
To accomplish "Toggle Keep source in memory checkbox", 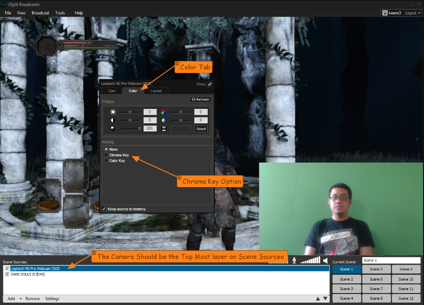I will (x=104, y=209).
